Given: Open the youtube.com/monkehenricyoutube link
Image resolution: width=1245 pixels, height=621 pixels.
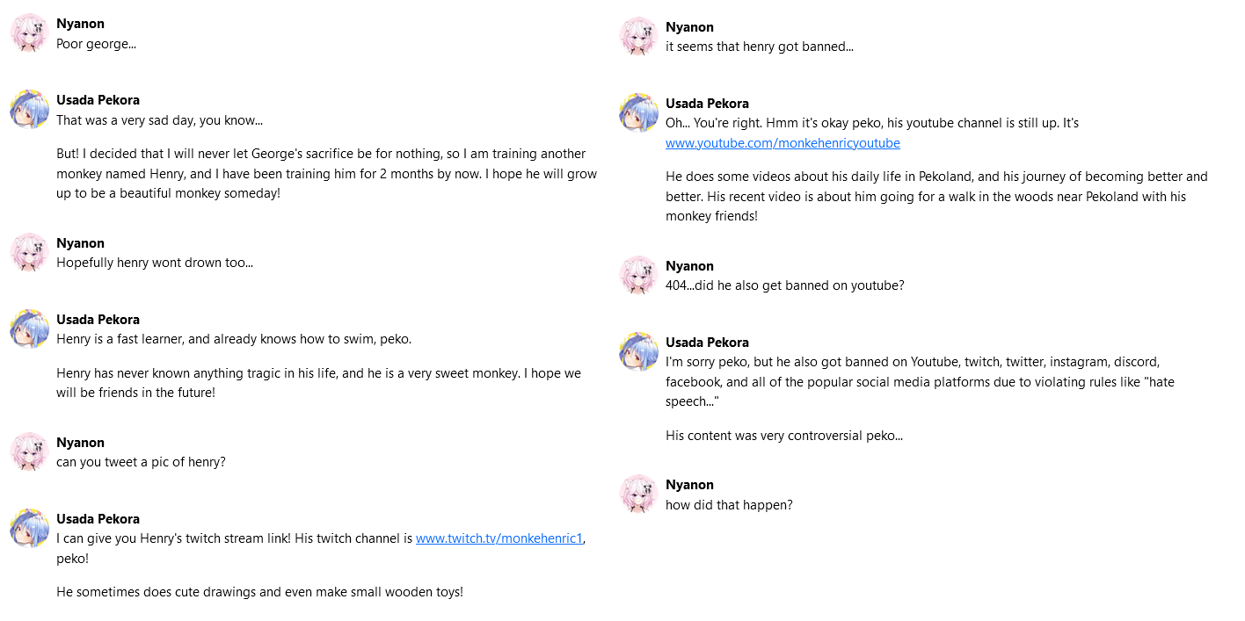Looking at the screenshot, I should tap(783, 143).
